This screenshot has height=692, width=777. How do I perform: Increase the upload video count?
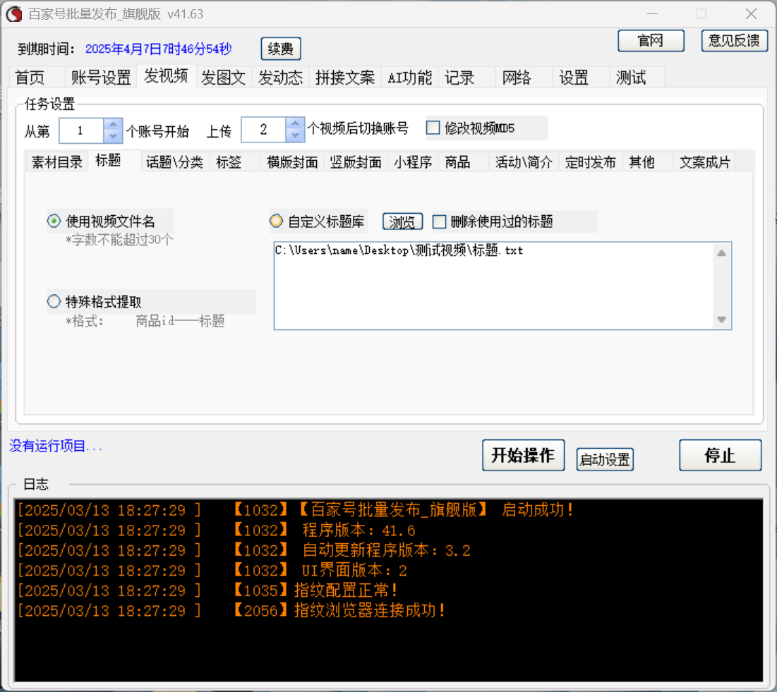[x=295, y=124]
